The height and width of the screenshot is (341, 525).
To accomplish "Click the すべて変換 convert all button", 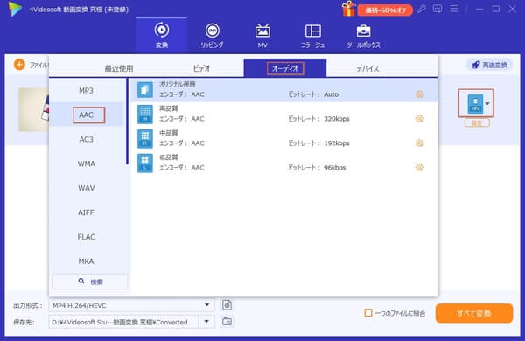I will [x=474, y=313].
